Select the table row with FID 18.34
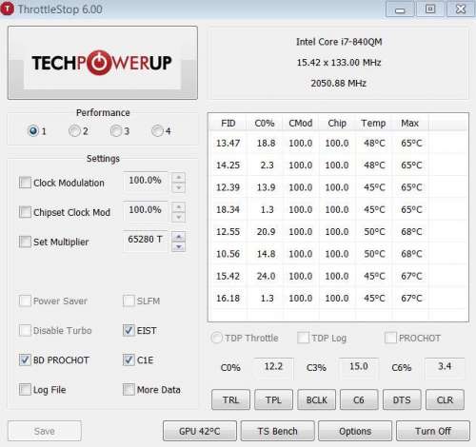This screenshot has width=476, height=447. coord(338,209)
